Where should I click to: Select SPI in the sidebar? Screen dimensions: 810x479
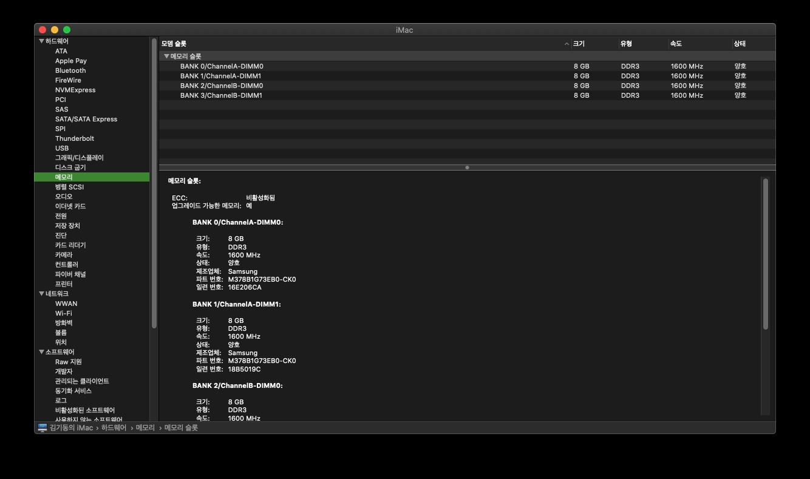pyautogui.click(x=60, y=129)
